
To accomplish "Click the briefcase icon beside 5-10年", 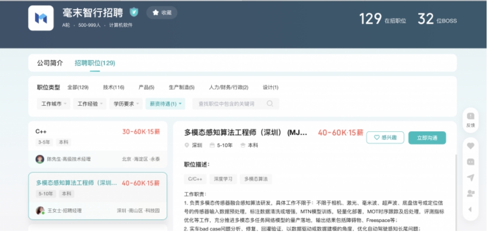I will (x=212, y=145).
